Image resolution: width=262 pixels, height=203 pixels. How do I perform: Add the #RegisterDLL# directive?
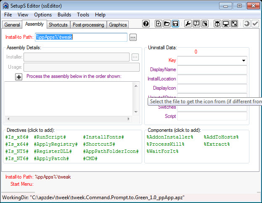(53, 152)
